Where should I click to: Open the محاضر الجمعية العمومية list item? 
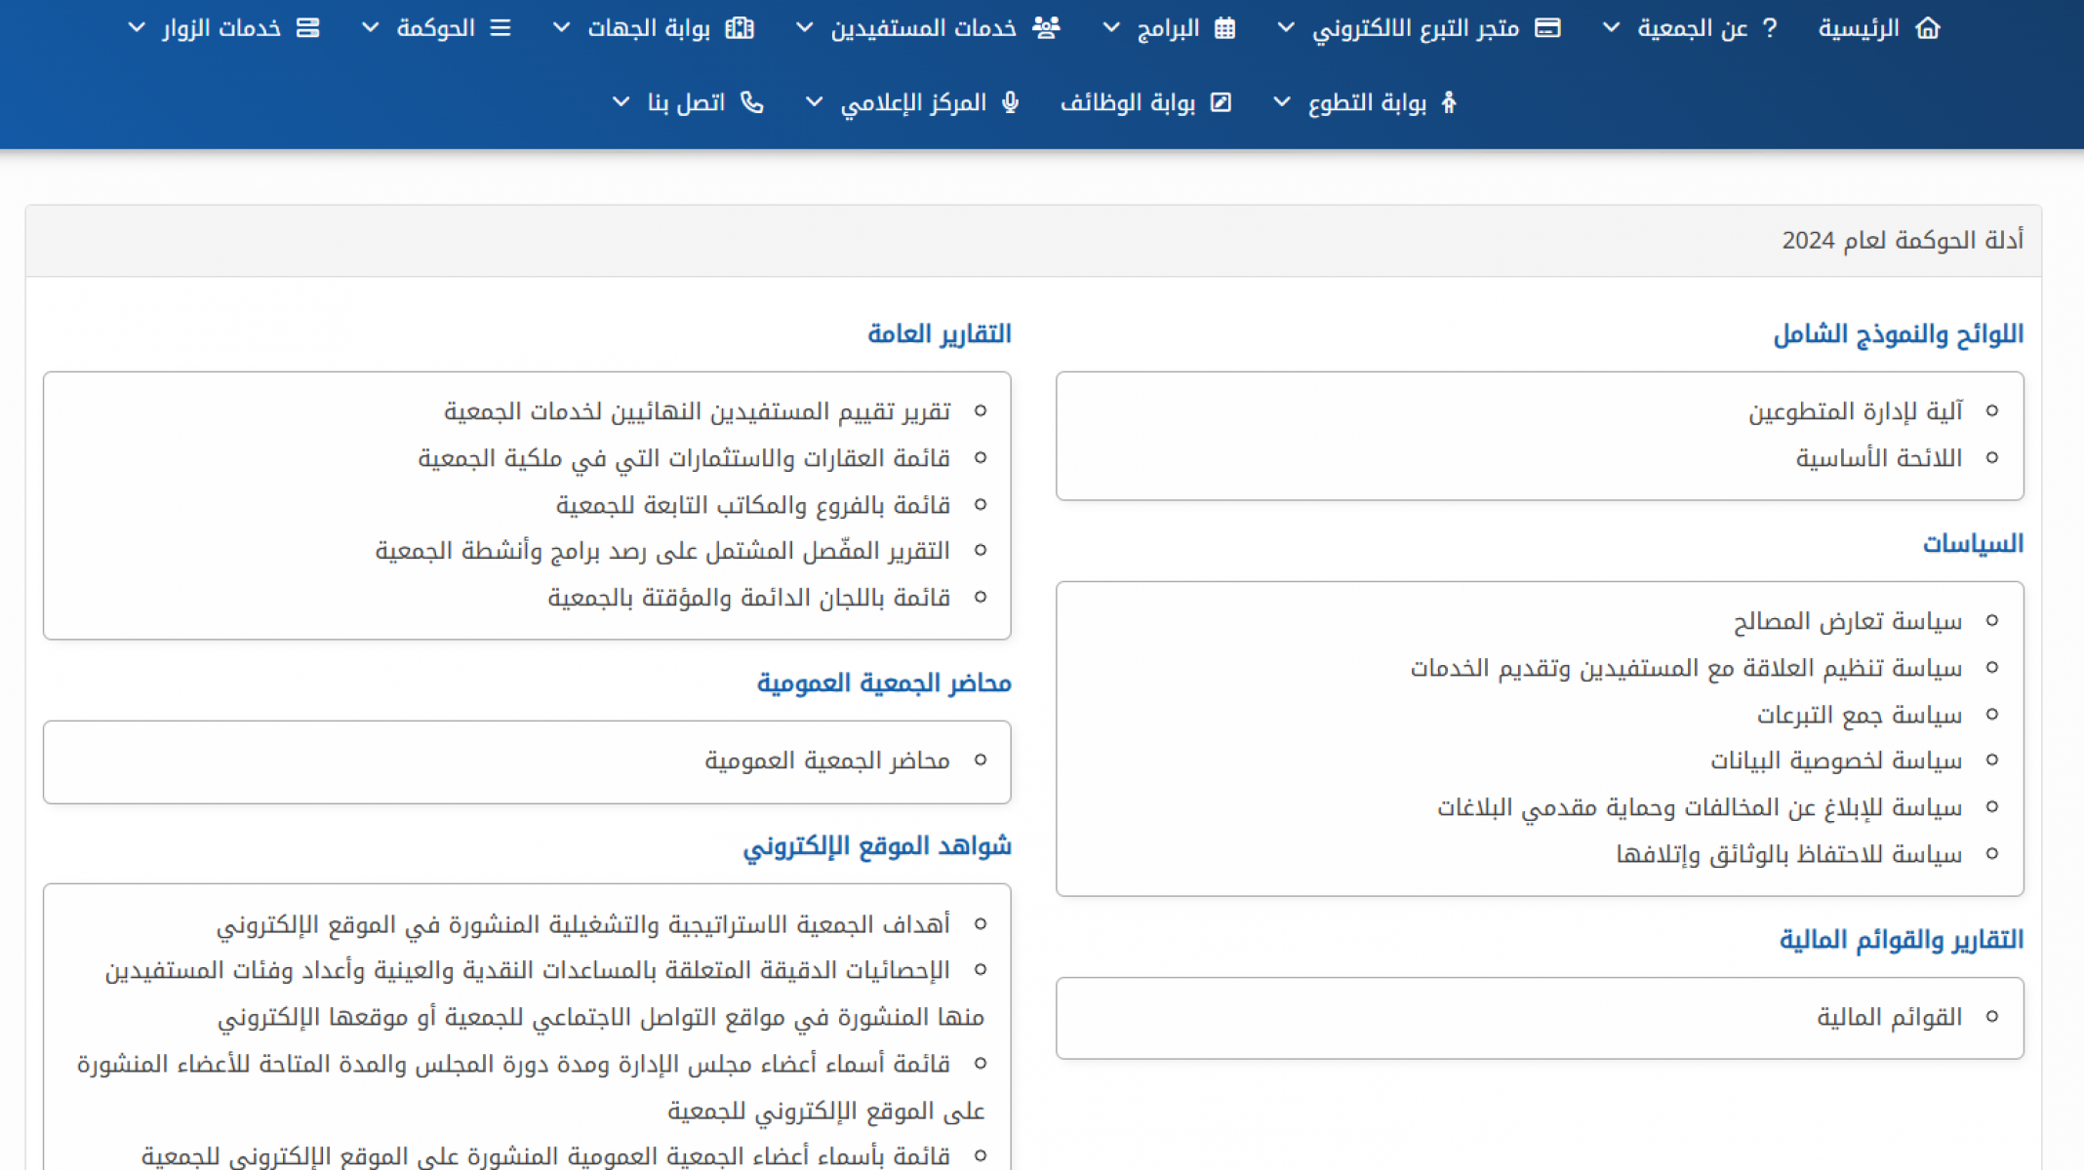click(x=827, y=760)
